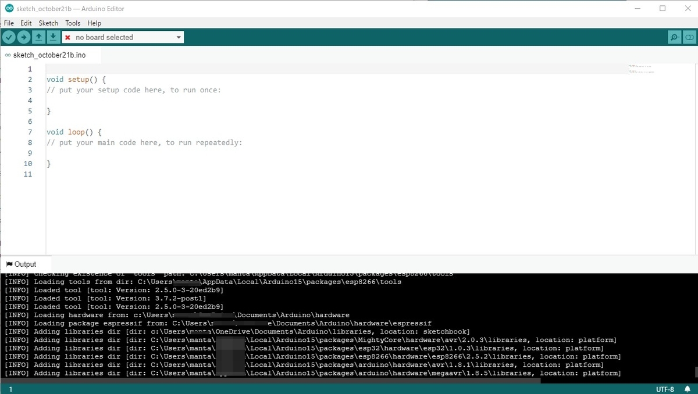Open a sketch with the up-arrow icon
698x394 pixels.
[x=38, y=37]
